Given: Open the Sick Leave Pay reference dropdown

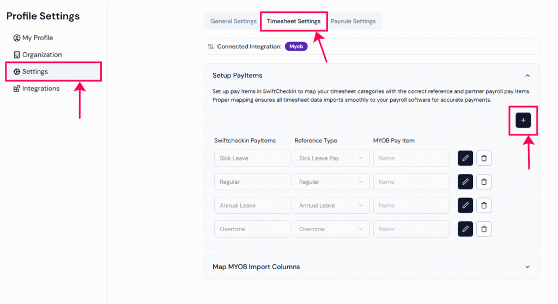Looking at the screenshot, I should 331,158.
